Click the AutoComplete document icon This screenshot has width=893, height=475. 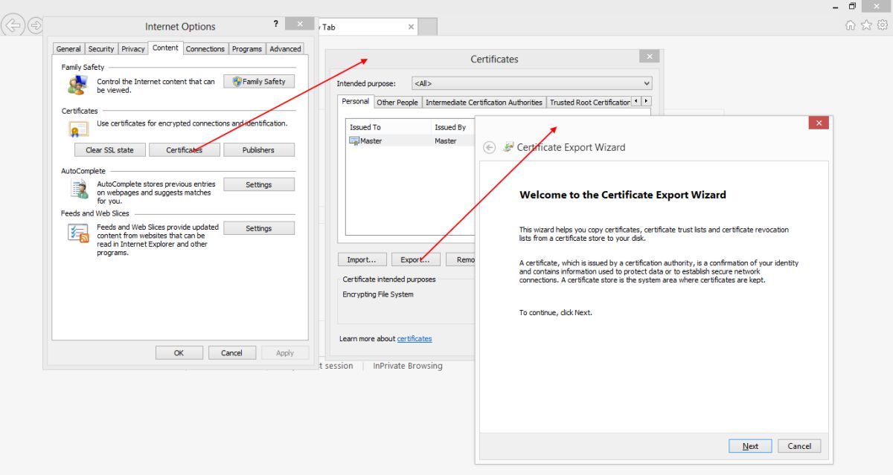79,189
